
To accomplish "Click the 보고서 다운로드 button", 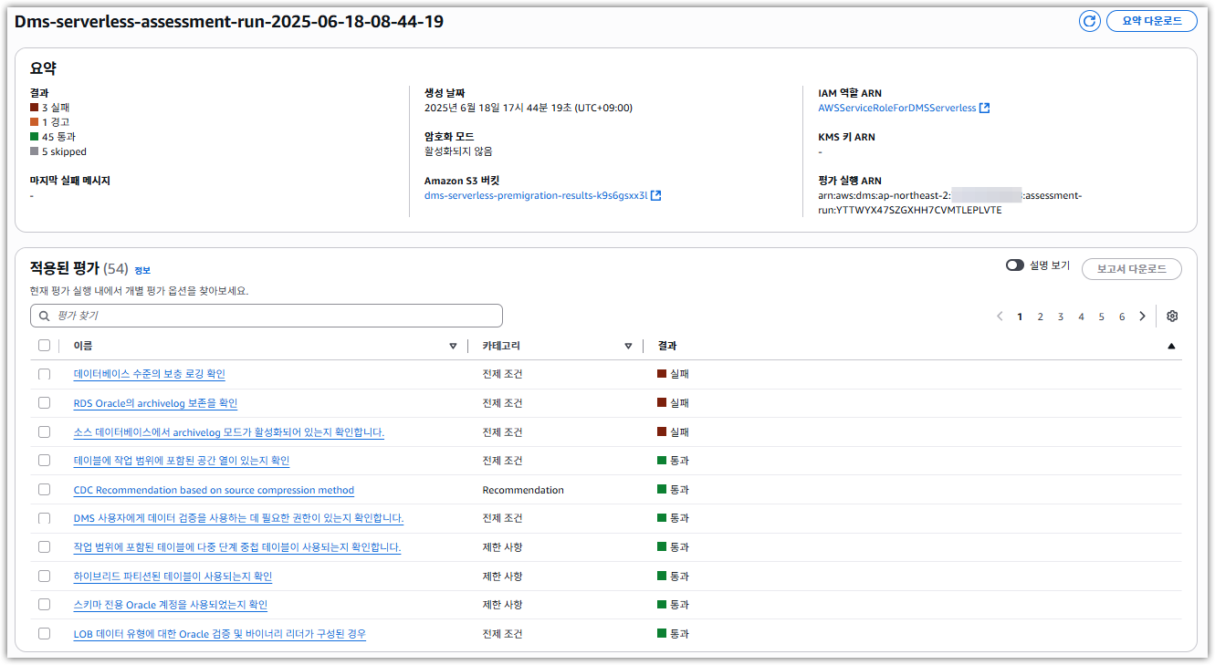I will [1131, 269].
